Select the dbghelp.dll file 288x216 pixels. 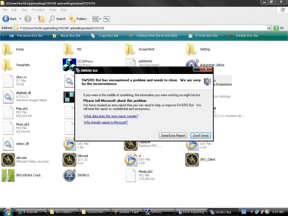(25, 96)
